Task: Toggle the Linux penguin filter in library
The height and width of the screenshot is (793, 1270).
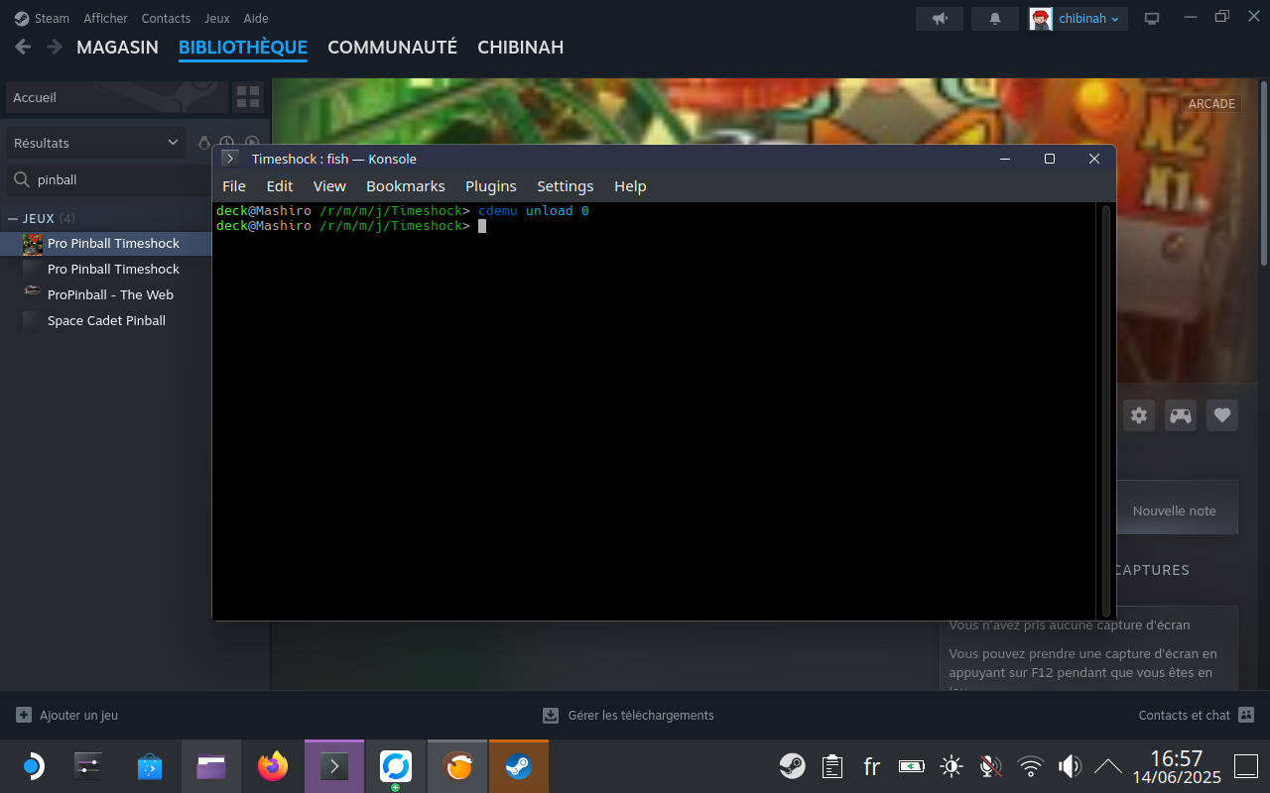Action: coord(203,143)
